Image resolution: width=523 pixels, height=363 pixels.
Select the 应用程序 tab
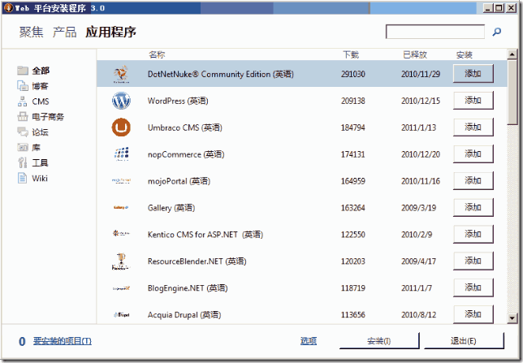(x=110, y=32)
